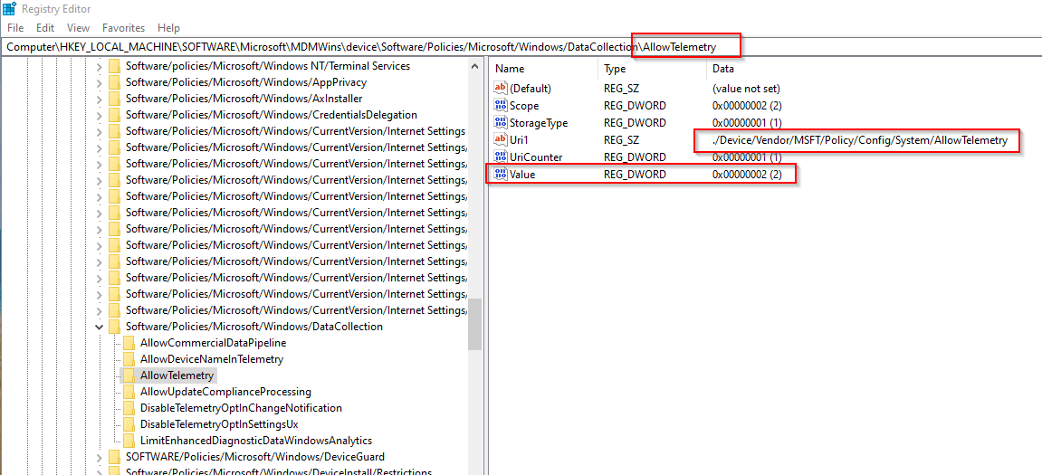The width and height of the screenshot is (1042, 475).
Task: Click the UriCounter data 0x00000001 (1)
Action: click(x=747, y=157)
